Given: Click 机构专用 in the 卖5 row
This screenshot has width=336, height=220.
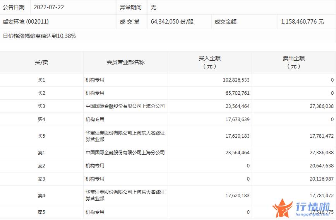Looking at the screenshot, I should (95, 212).
